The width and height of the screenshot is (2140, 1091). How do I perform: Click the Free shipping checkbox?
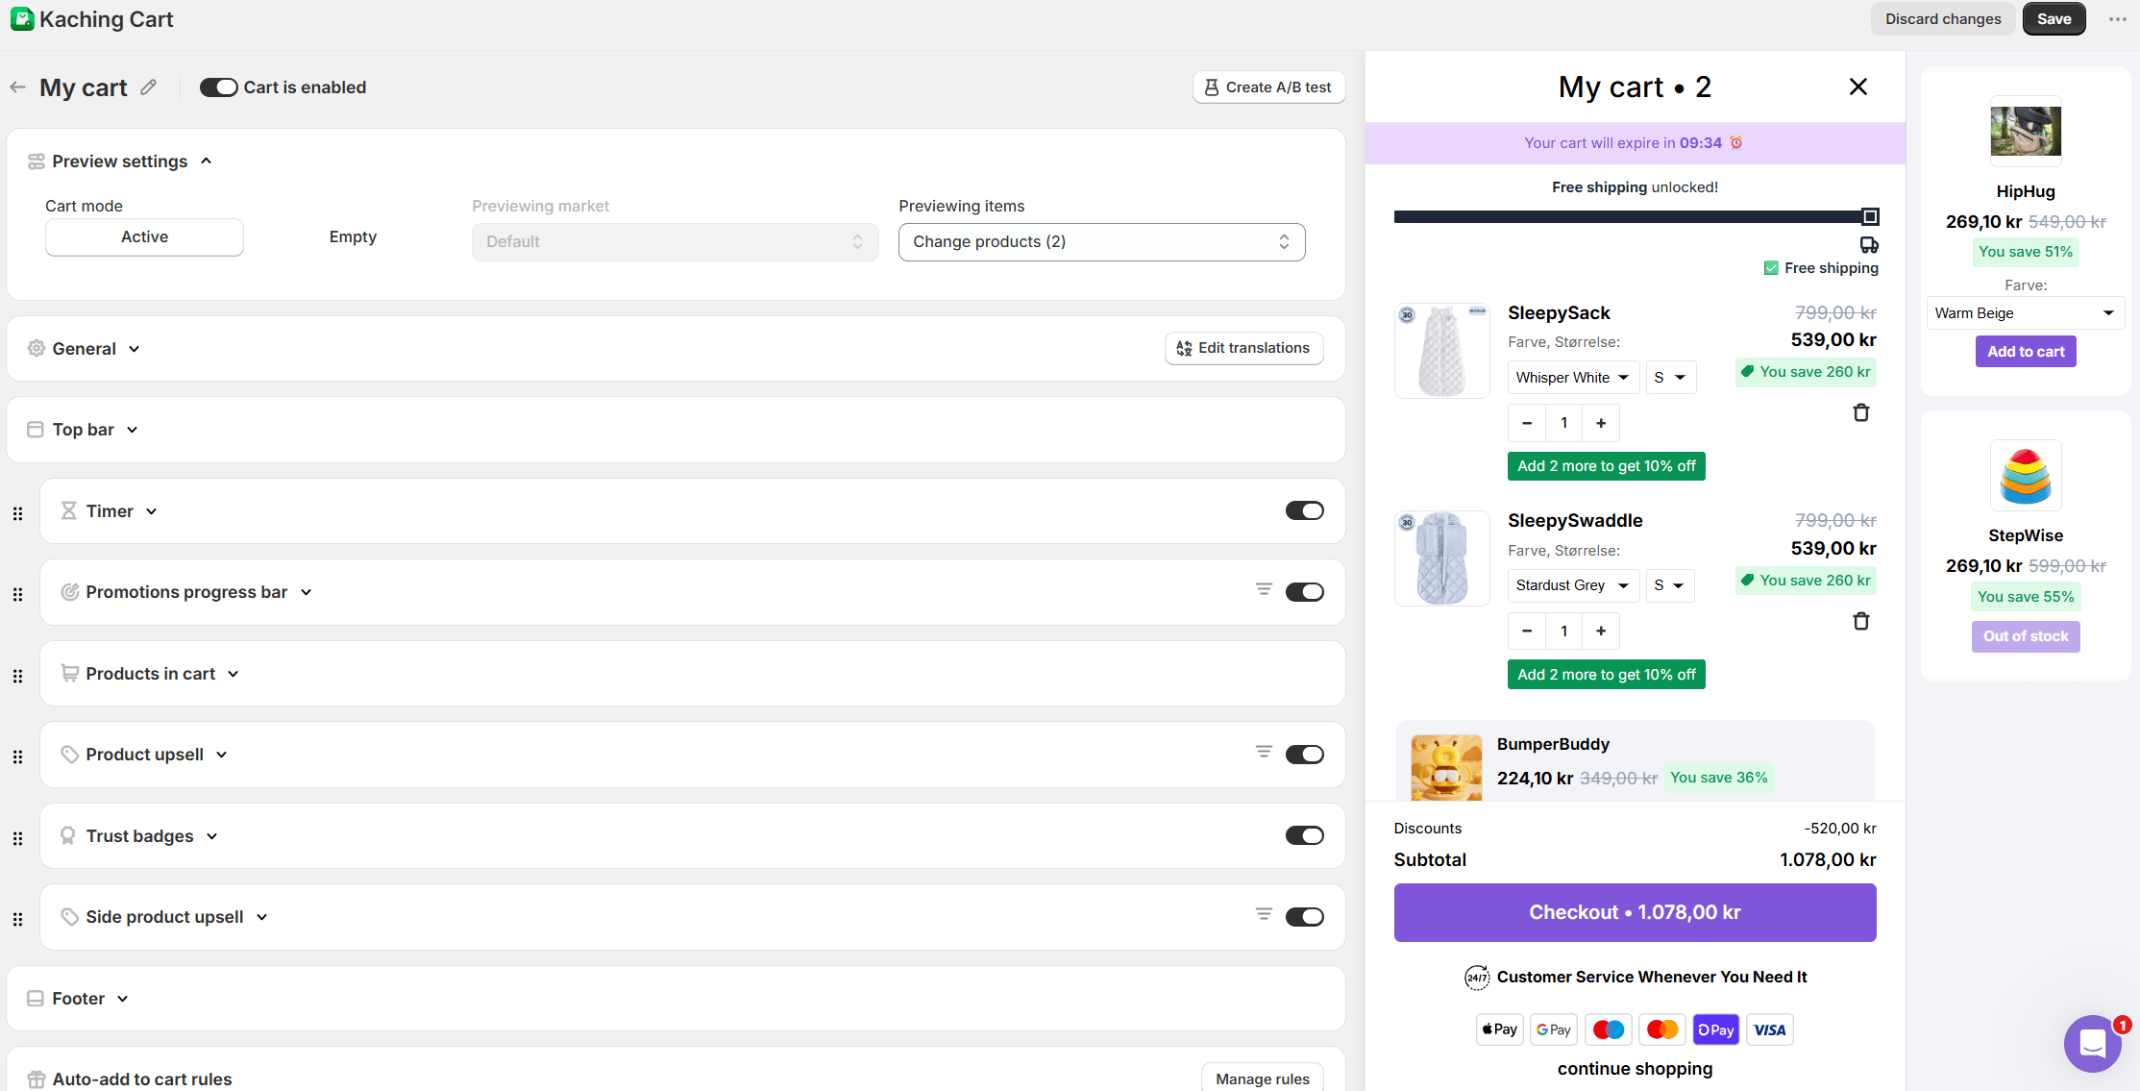click(1771, 268)
